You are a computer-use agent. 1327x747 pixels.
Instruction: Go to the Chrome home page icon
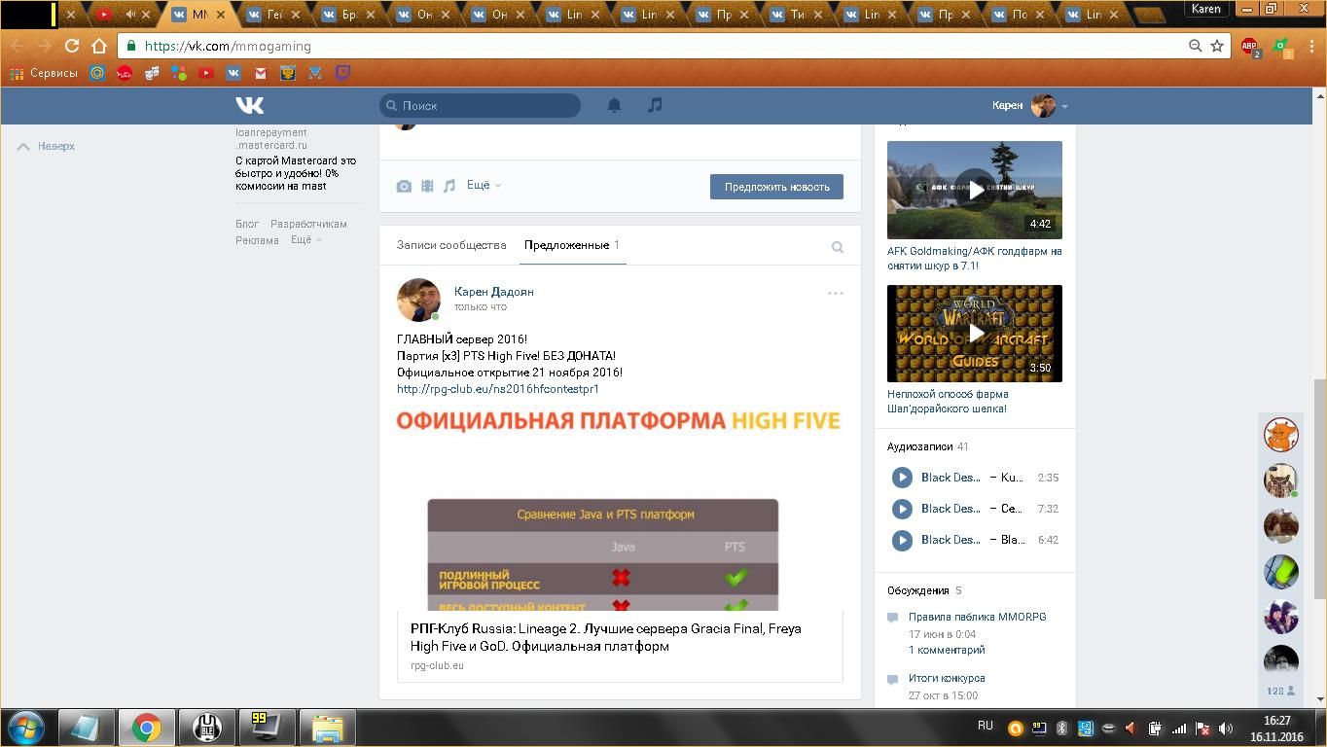click(x=98, y=46)
